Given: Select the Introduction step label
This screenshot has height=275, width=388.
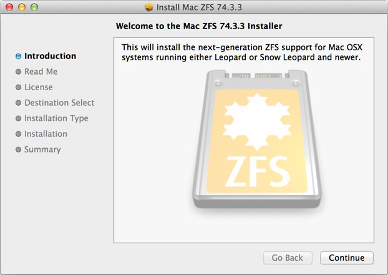Looking at the screenshot, I should click(x=50, y=56).
